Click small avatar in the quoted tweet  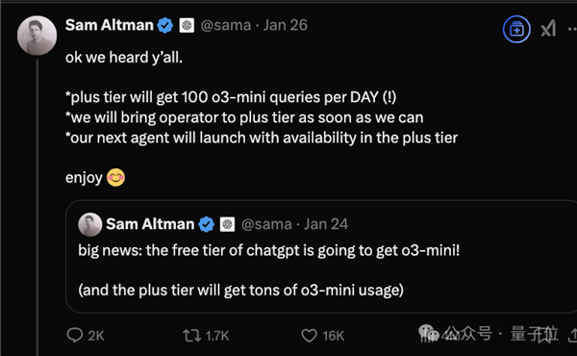[90, 224]
